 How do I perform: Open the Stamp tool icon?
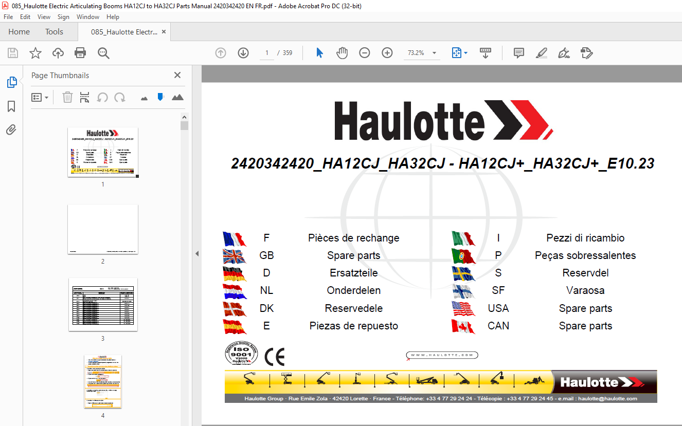click(x=587, y=53)
